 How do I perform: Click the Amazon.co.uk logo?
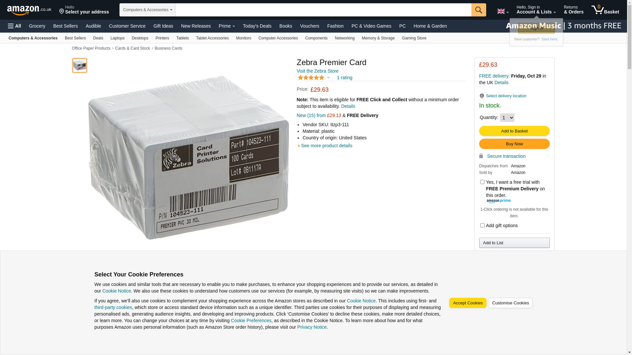click(x=29, y=11)
